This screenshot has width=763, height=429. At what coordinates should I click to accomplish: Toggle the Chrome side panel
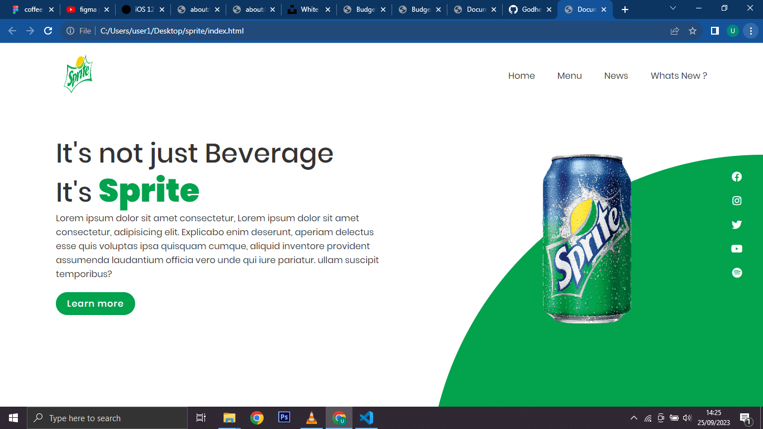click(714, 31)
